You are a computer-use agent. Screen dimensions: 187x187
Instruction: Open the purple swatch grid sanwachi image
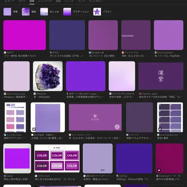coord(170,117)
